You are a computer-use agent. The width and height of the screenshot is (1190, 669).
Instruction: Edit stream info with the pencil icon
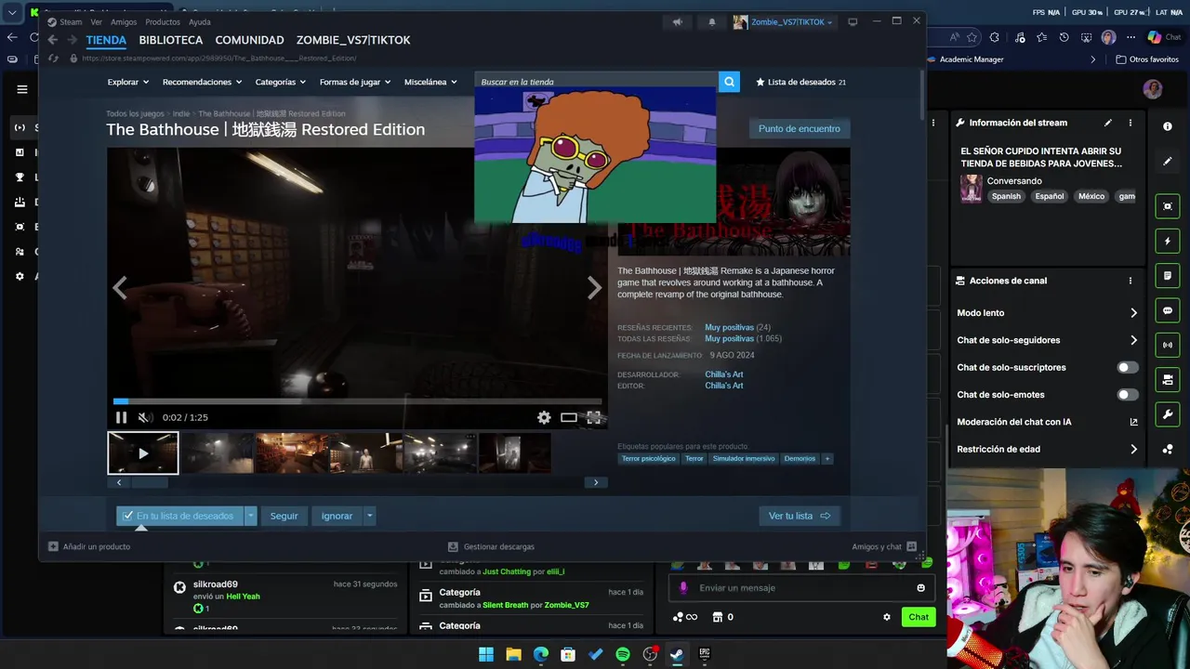(x=1107, y=123)
